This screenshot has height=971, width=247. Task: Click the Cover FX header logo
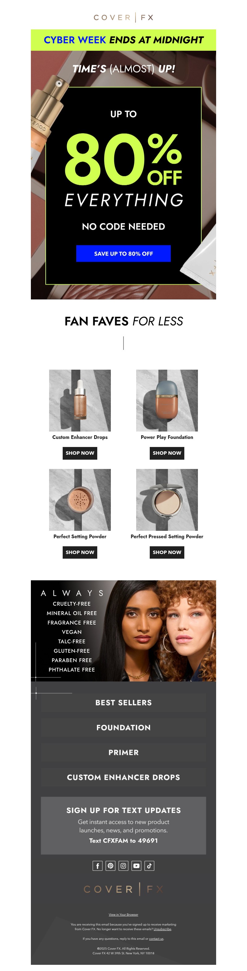[x=123, y=17]
